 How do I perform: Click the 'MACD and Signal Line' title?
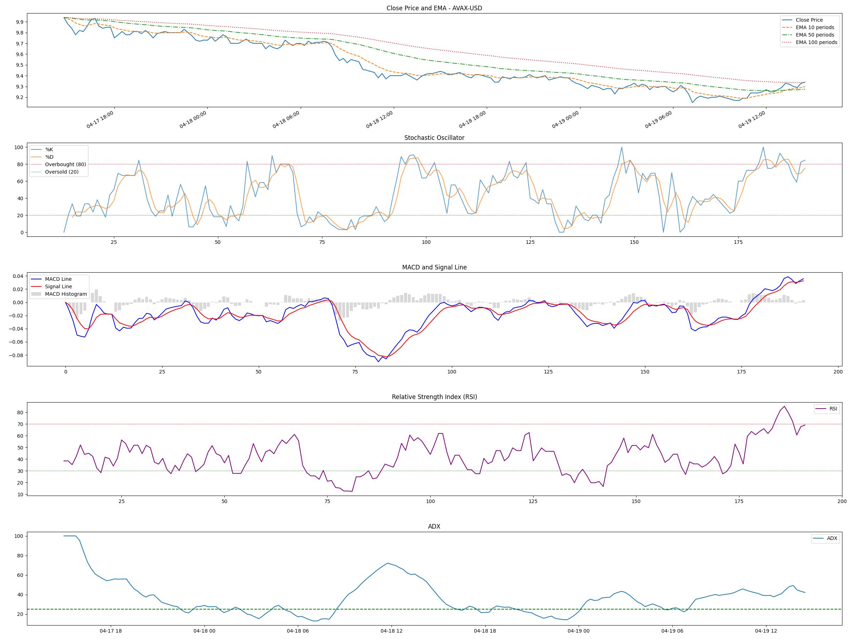pos(434,267)
